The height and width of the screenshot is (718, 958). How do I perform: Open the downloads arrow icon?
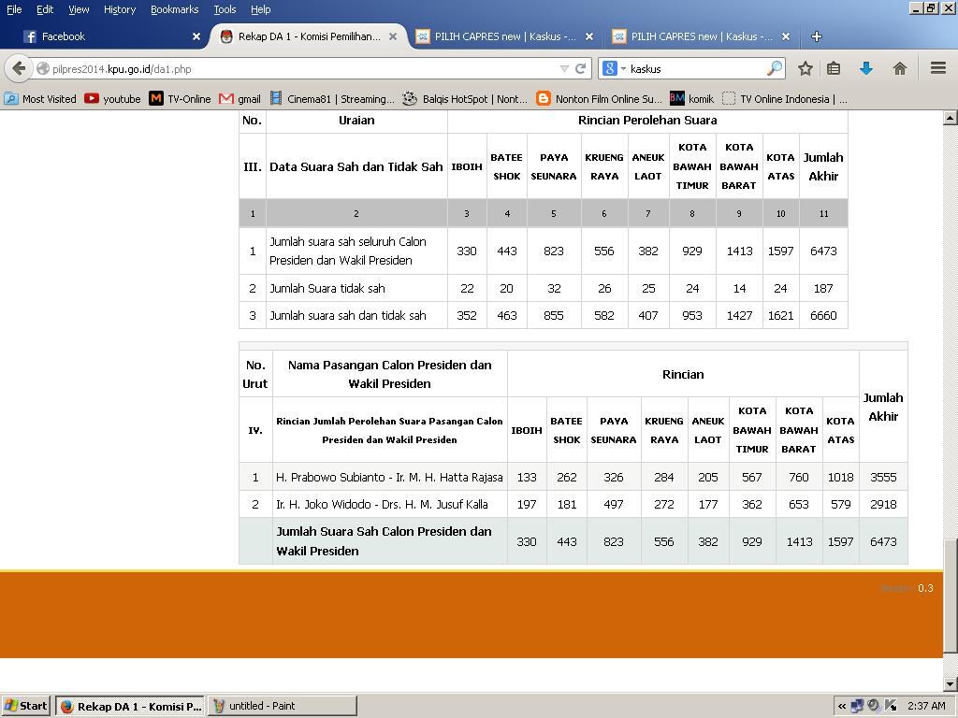(x=866, y=68)
